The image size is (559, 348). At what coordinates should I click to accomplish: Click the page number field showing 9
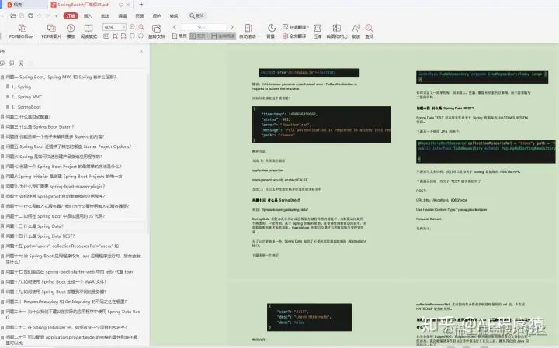pos(203,27)
